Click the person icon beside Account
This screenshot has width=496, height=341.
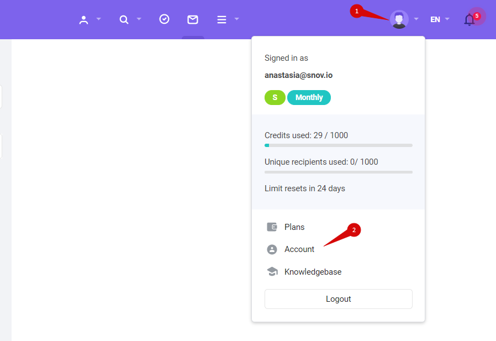point(272,249)
